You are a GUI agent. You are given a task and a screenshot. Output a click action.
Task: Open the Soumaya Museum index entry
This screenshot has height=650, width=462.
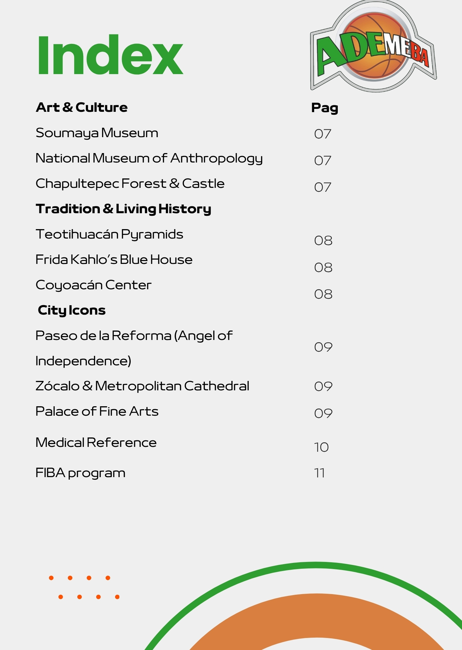click(x=97, y=133)
